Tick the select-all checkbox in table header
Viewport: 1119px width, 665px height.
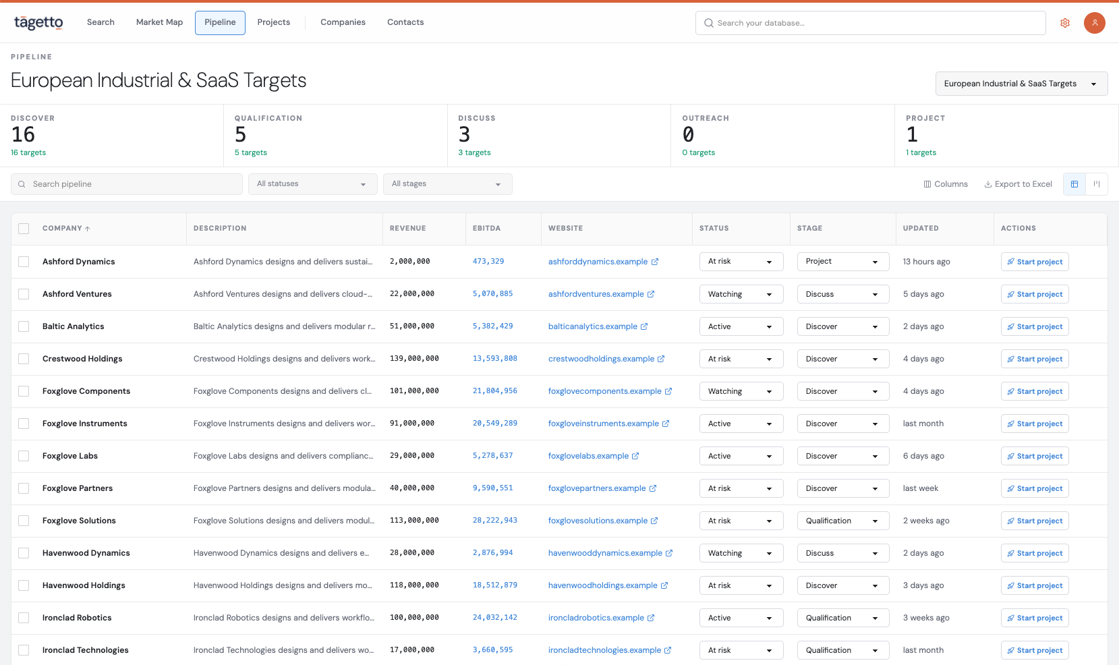(x=24, y=229)
